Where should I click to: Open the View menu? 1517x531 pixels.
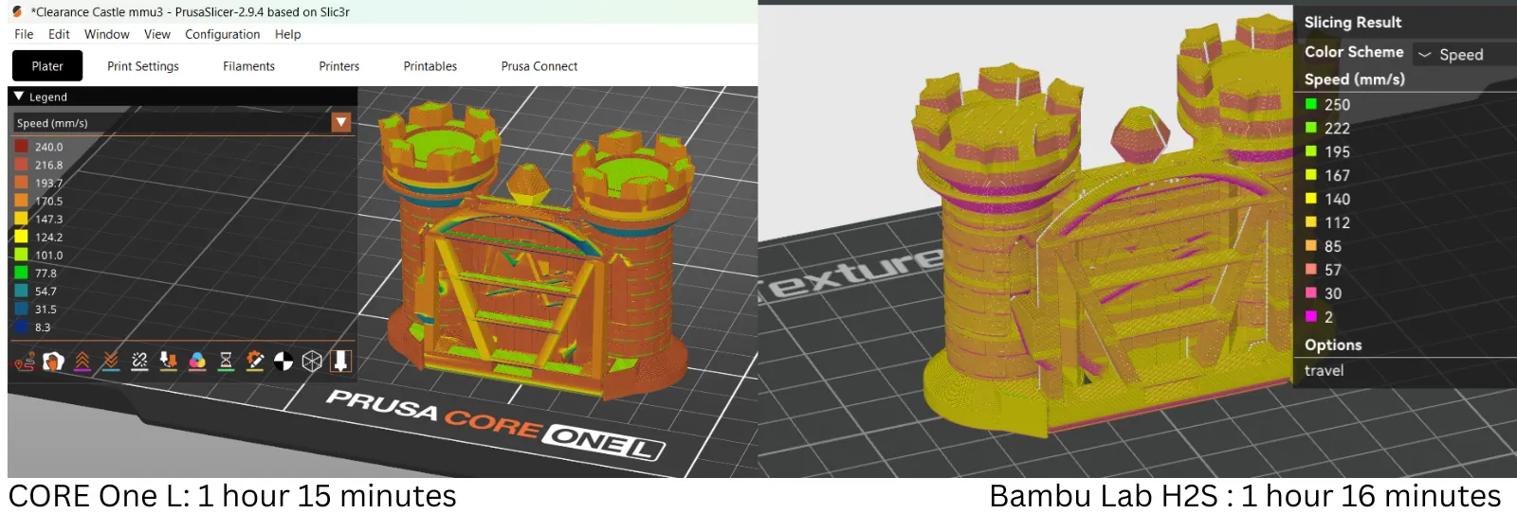(157, 34)
